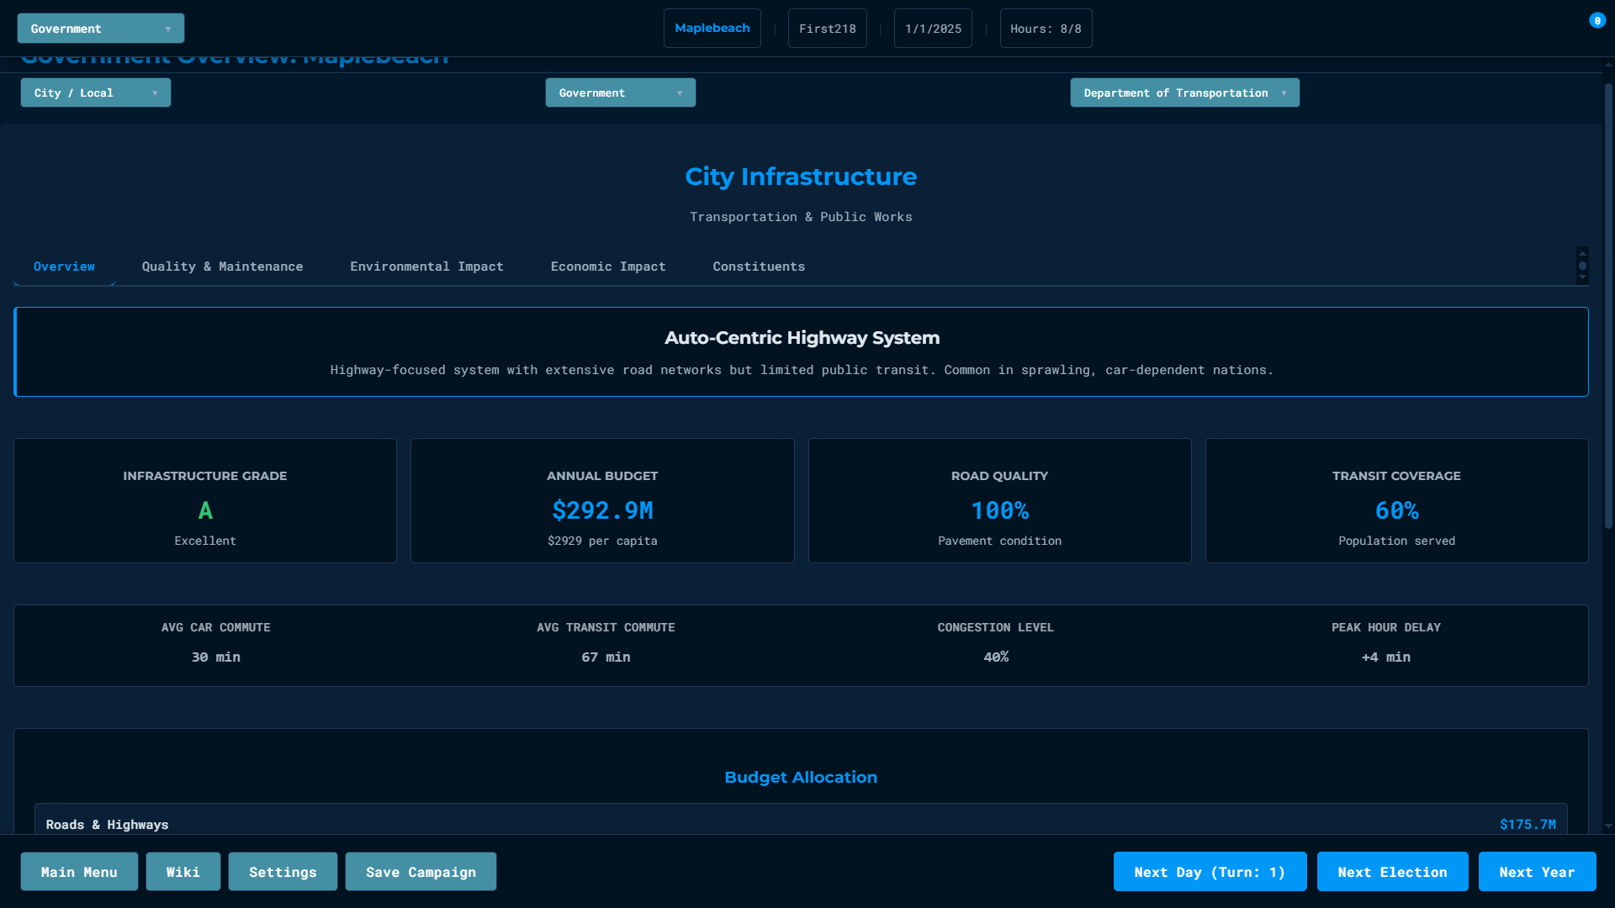
Task: Return to the Main Menu
Action: (79, 872)
